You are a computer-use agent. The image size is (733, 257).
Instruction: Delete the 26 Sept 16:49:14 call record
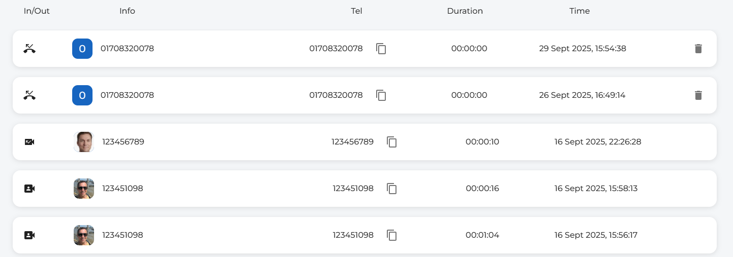point(698,95)
